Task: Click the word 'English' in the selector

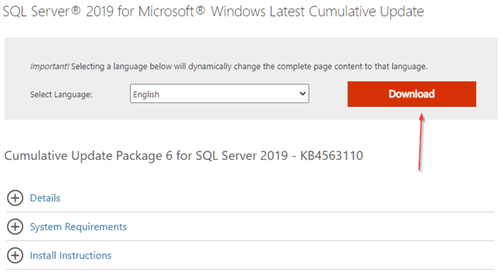Action: pyautogui.click(x=147, y=94)
